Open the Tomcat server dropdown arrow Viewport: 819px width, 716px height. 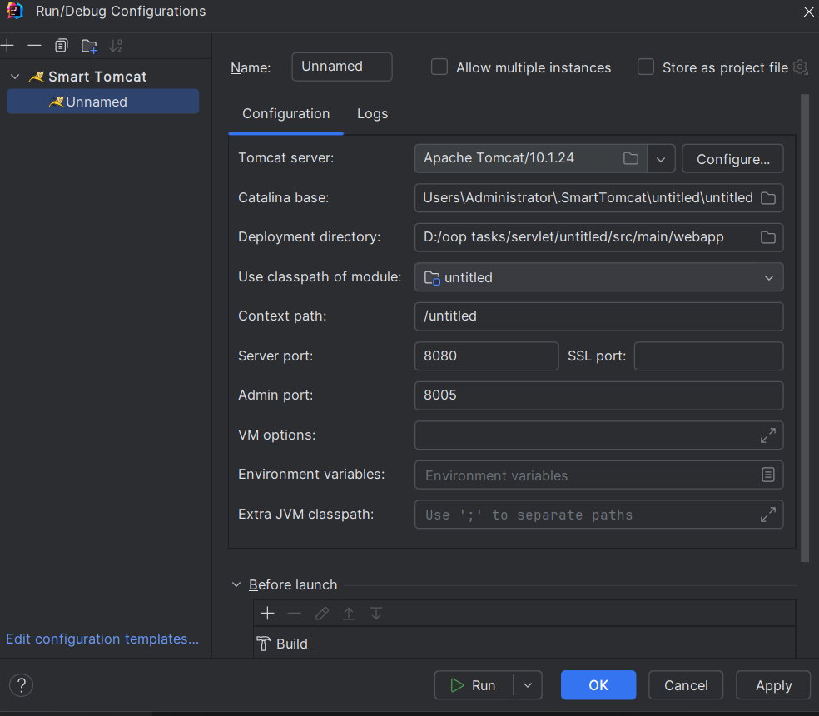pyautogui.click(x=661, y=159)
